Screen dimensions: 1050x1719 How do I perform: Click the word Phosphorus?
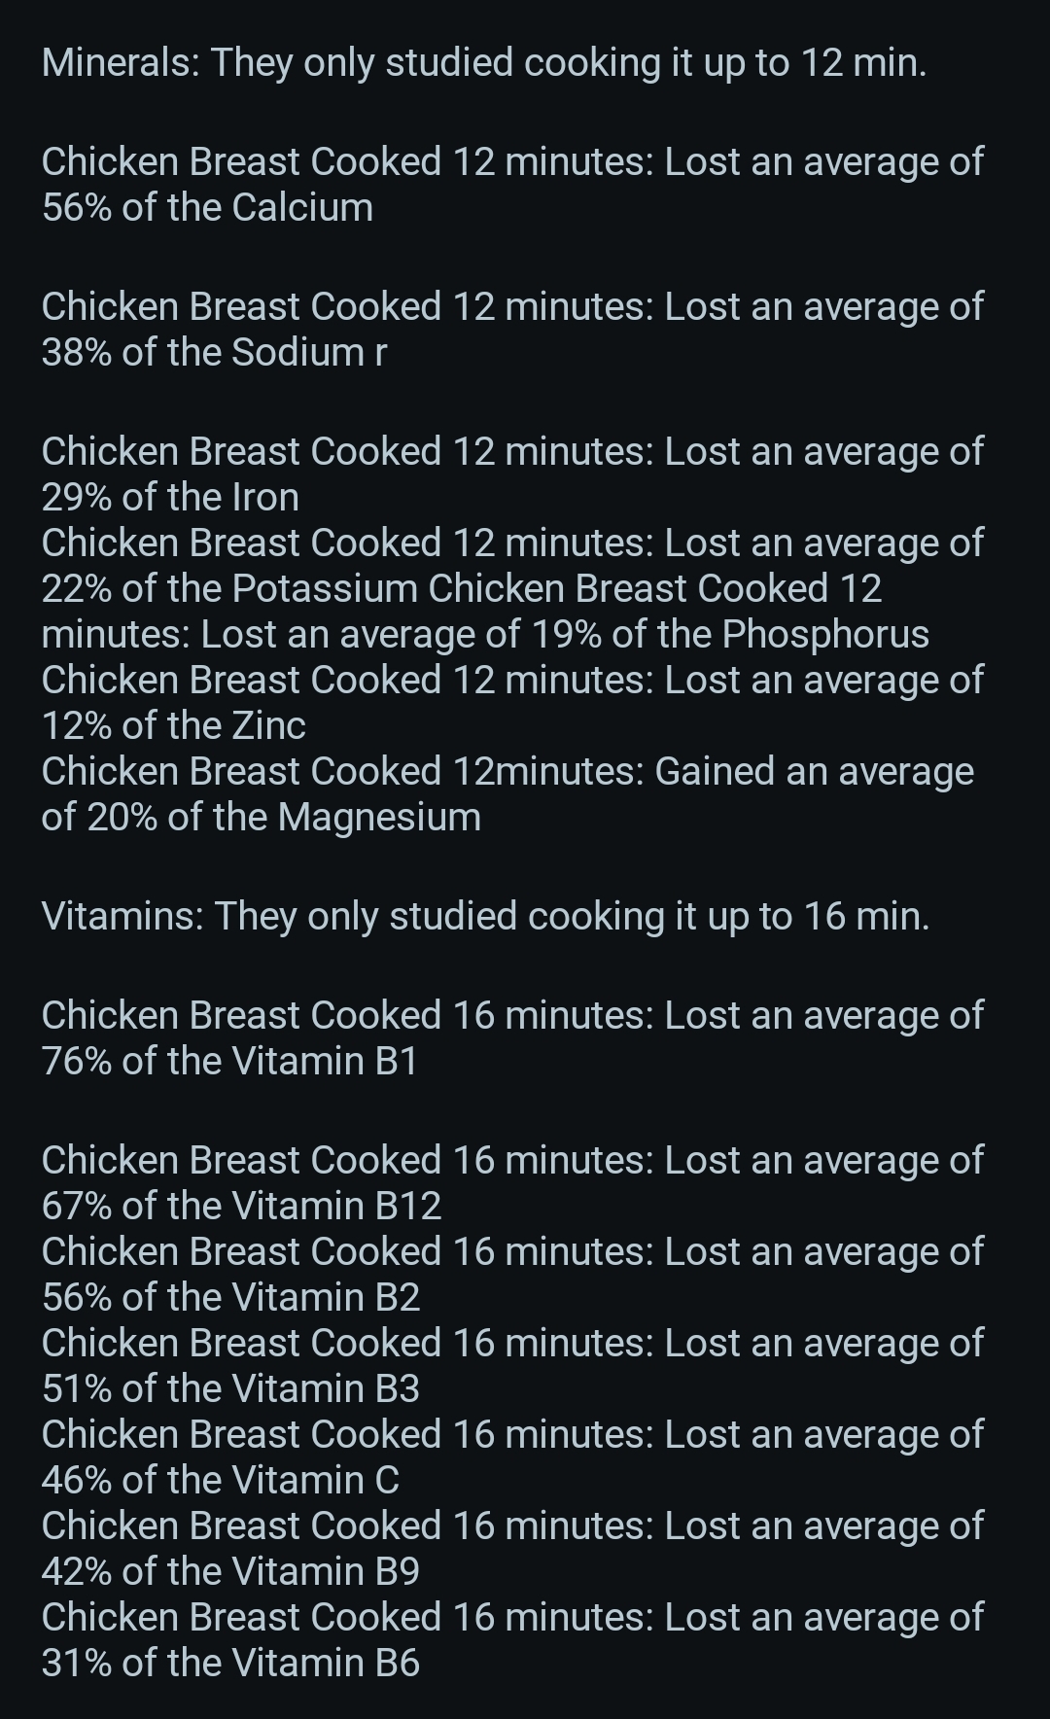coord(825,634)
